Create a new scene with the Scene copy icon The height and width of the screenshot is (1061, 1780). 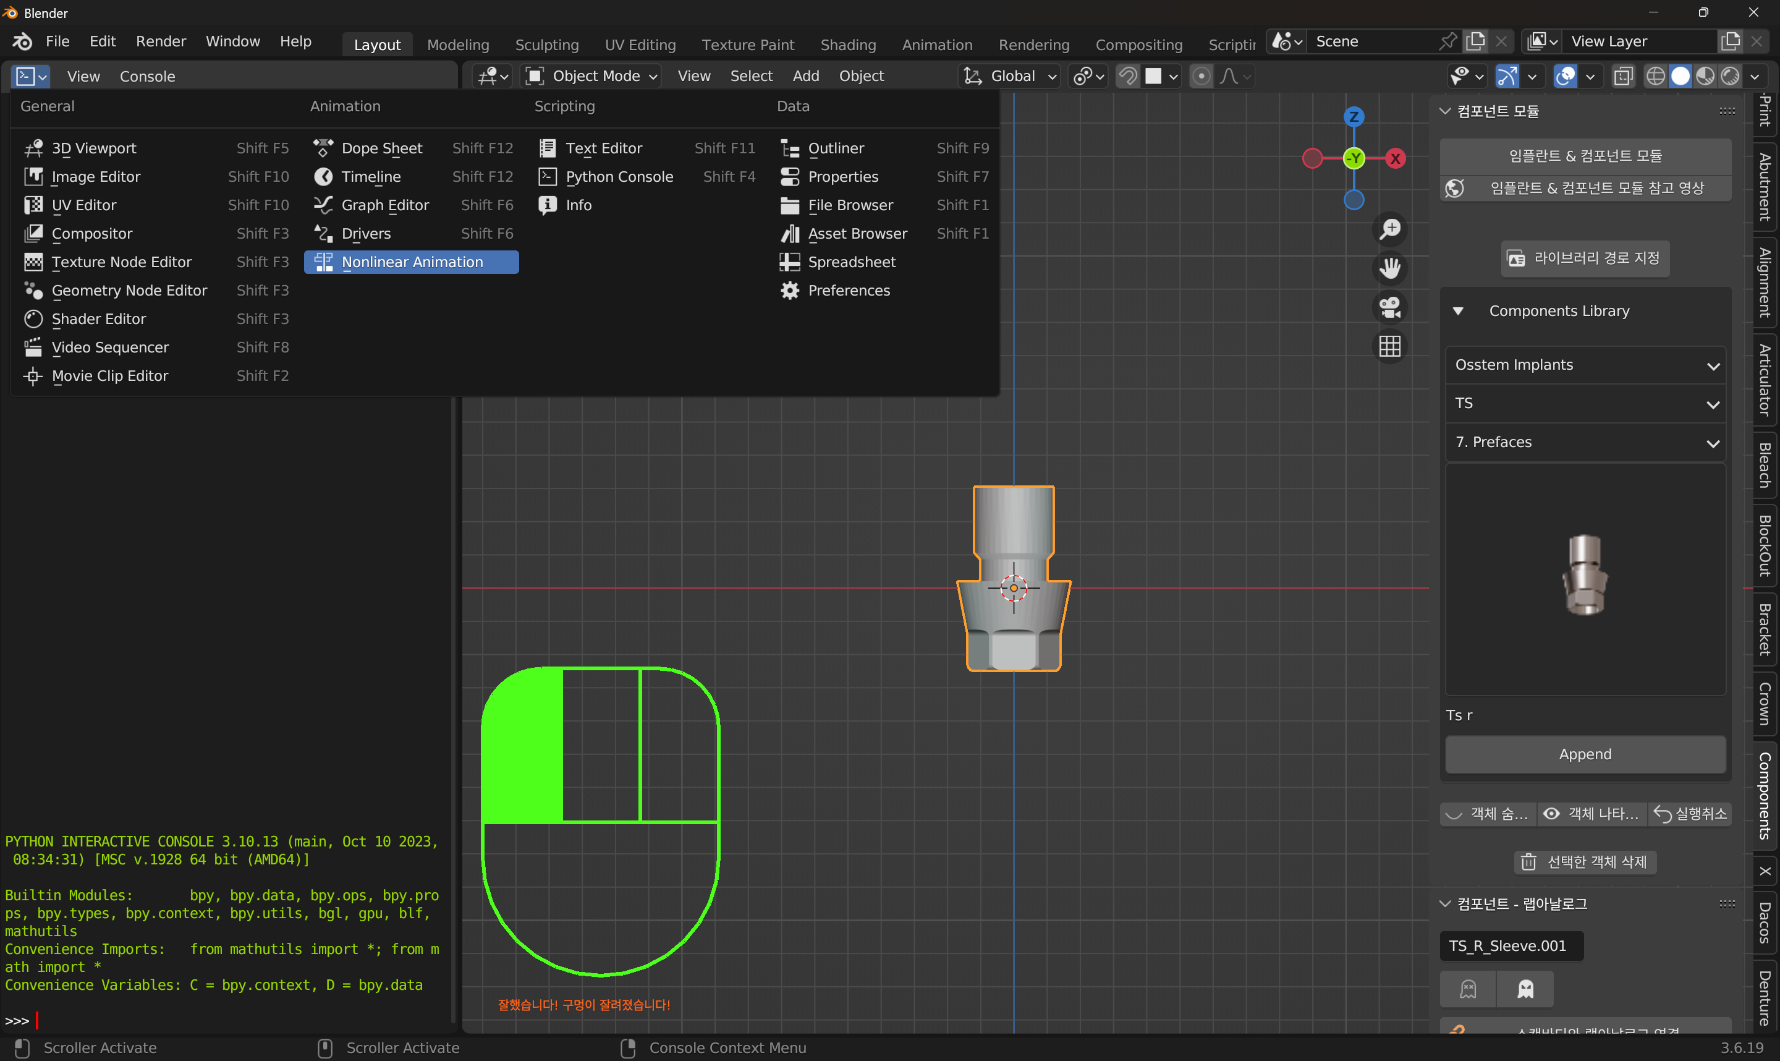click(x=1475, y=41)
